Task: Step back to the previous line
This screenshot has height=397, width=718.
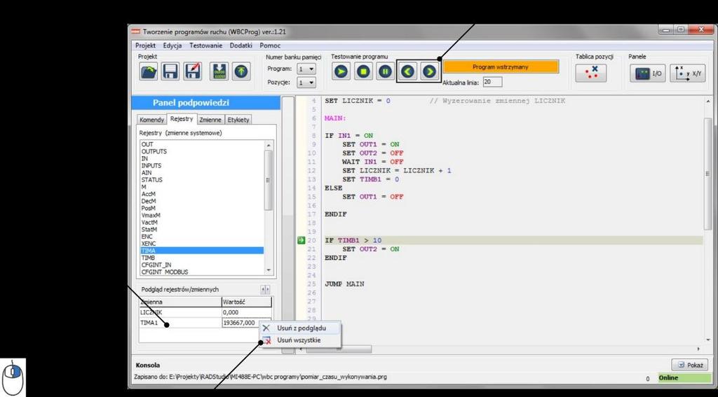Action: (407, 72)
